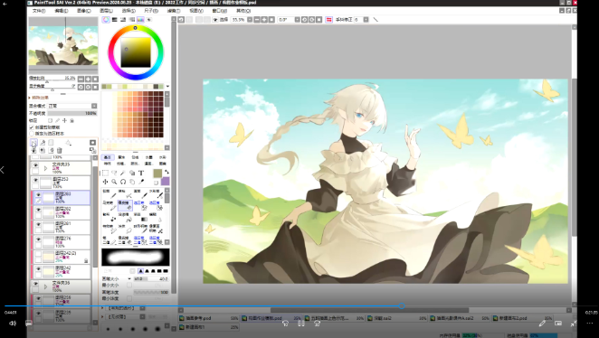Mute the video player volume

point(13,324)
